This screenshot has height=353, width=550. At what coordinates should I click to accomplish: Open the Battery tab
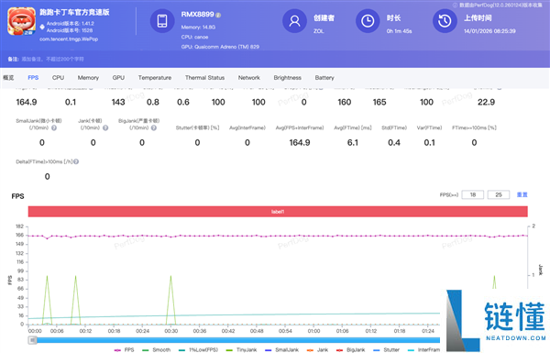(x=324, y=78)
